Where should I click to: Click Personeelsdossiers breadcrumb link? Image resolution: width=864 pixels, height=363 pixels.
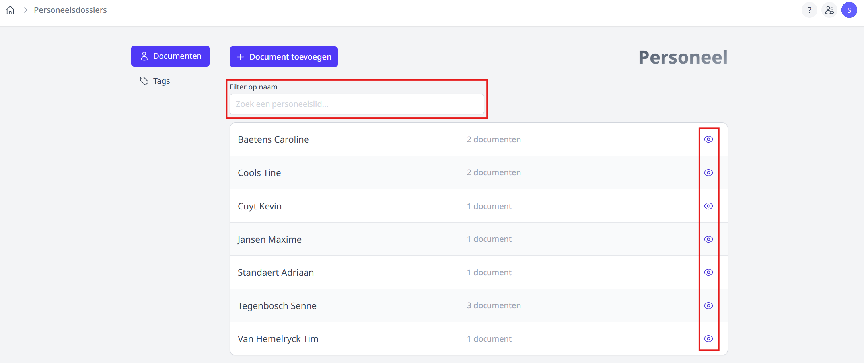(x=70, y=10)
